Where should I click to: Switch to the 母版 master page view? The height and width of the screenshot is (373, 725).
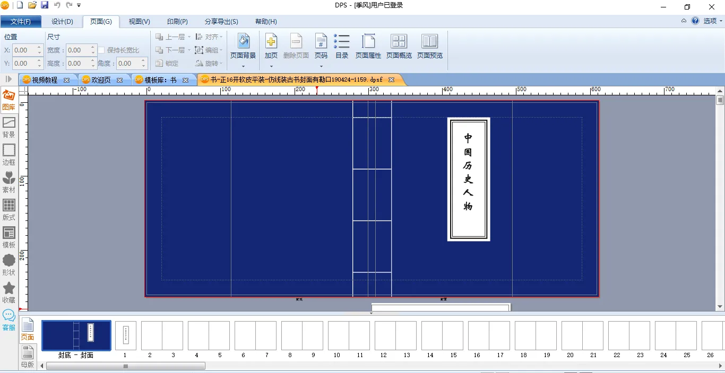tap(28, 356)
